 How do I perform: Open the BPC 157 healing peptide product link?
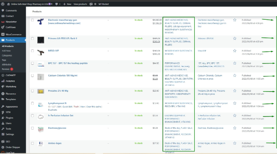[x=68, y=63]
